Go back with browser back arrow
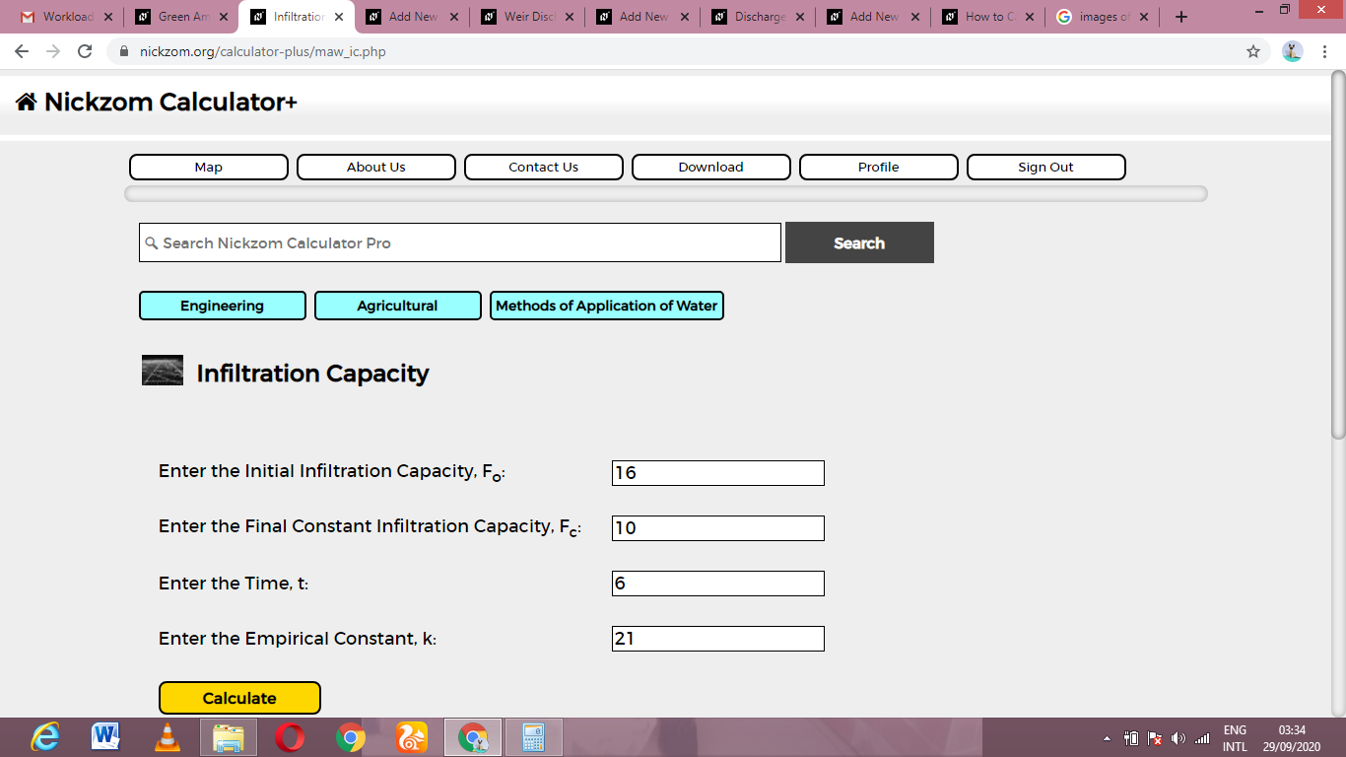 (22, 51)
